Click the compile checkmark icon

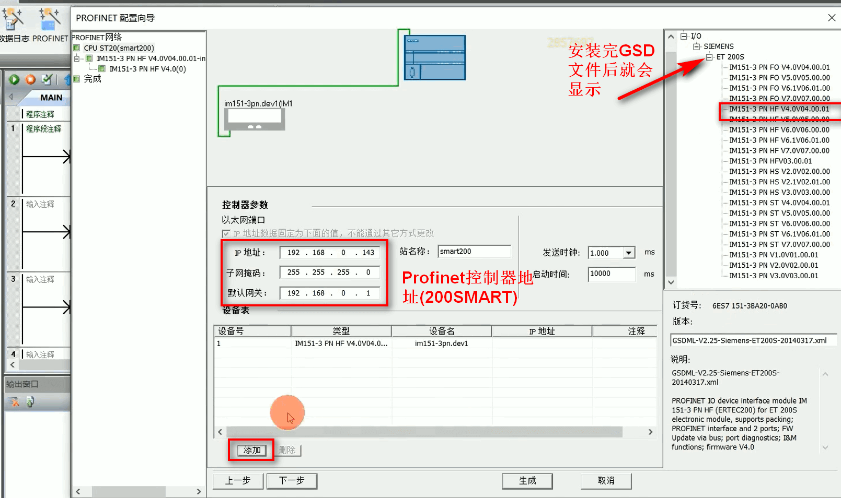[47, 79]
